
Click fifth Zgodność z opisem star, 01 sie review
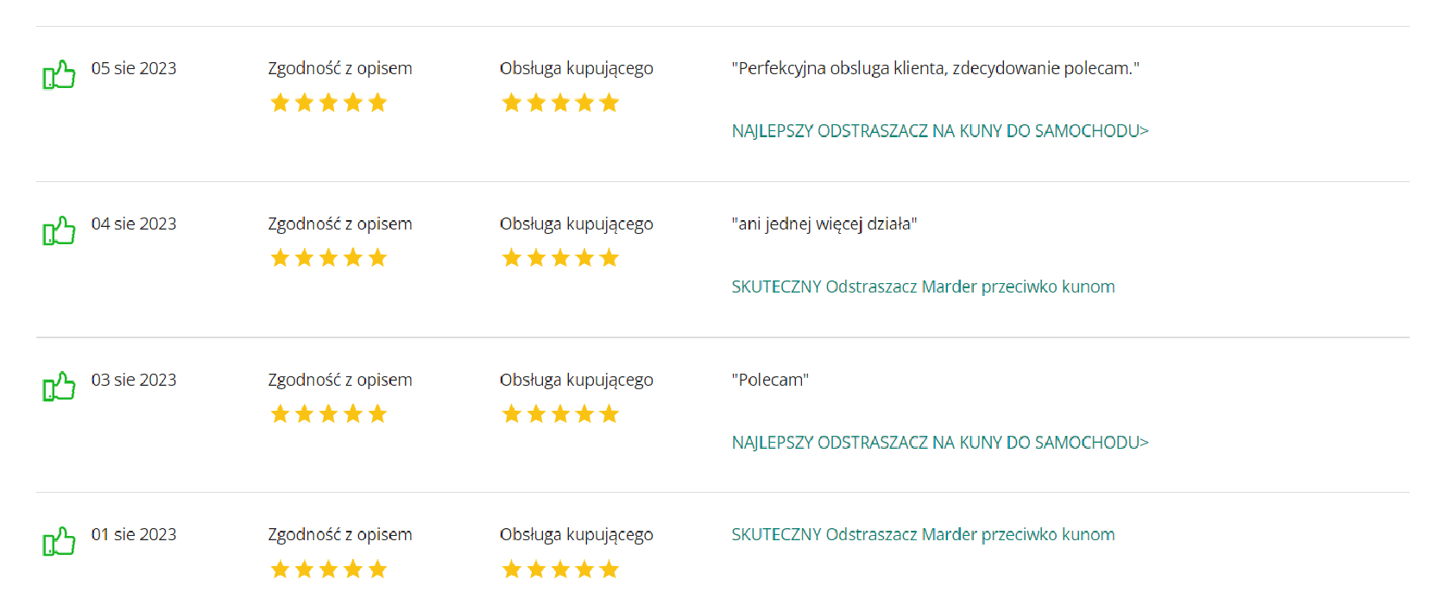[377, 569]
